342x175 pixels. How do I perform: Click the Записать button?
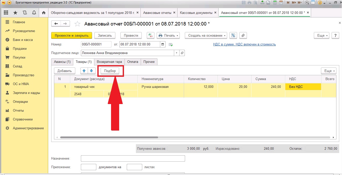105,35
